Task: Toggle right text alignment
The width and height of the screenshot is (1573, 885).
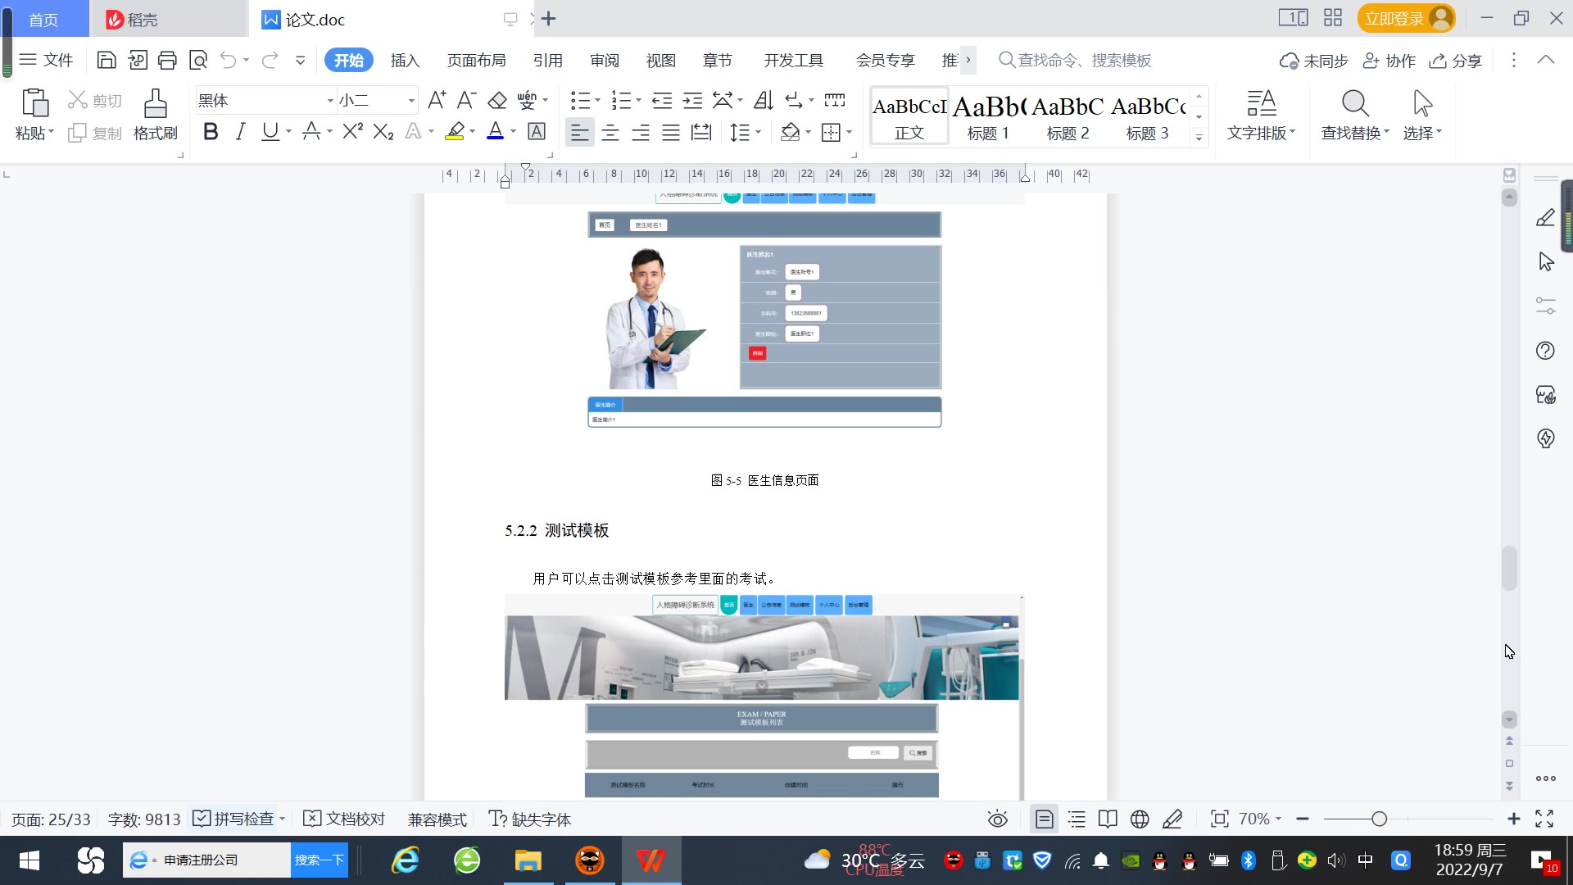Action: (641, 132)
